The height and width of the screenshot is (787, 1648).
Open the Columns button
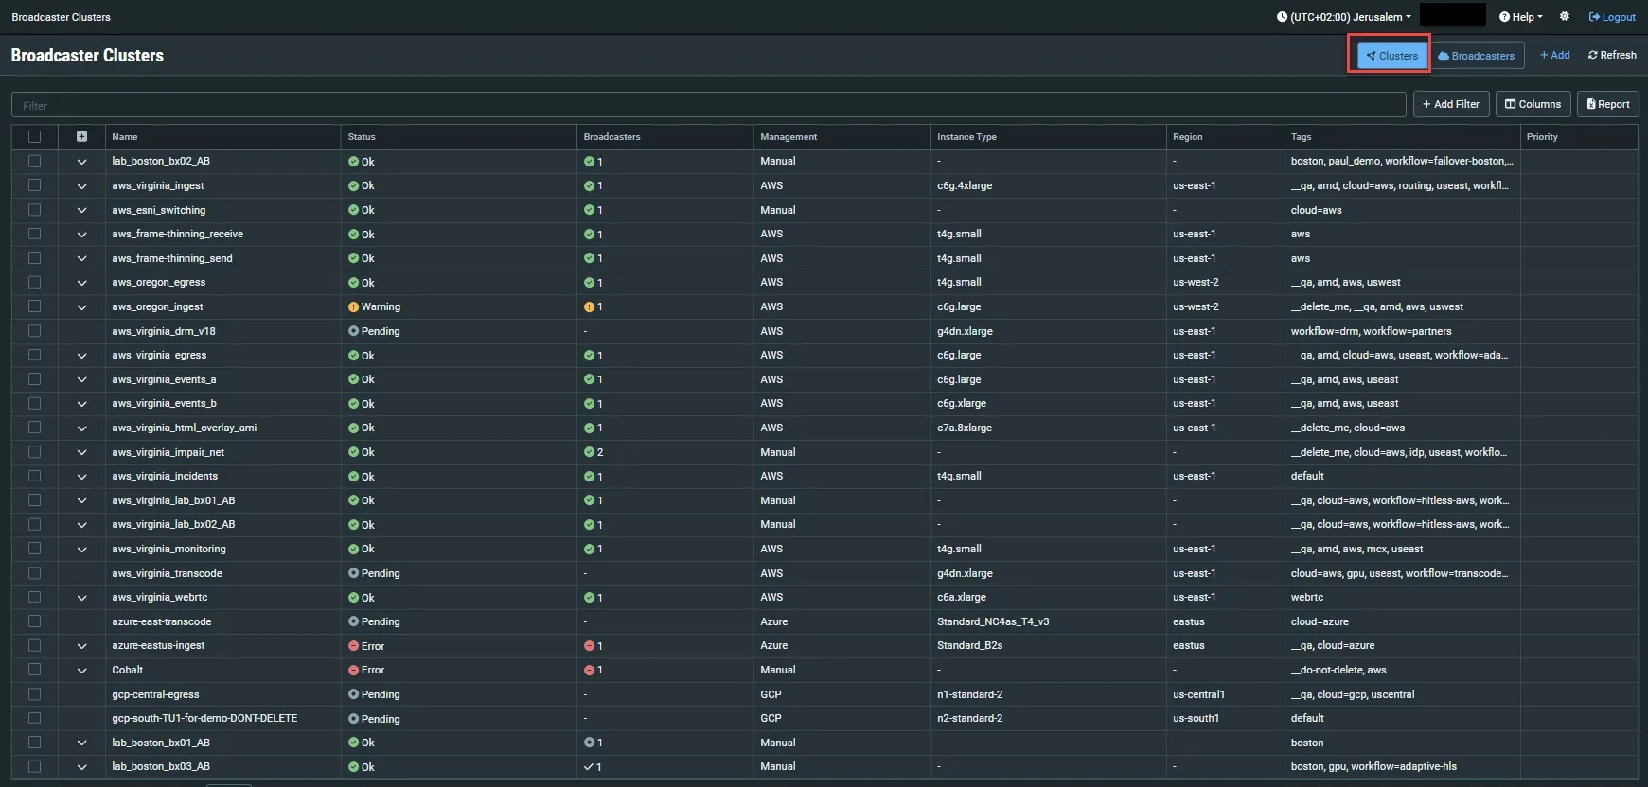(x=1533, y=105)
